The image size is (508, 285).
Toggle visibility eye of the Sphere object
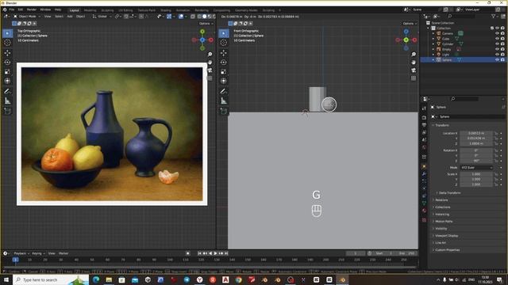coord(497,60)
